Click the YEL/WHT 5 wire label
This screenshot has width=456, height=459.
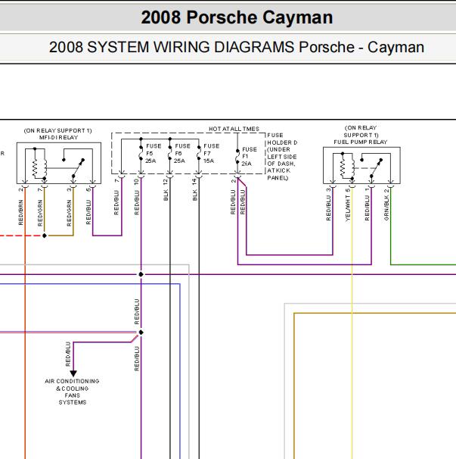point(348,205)
